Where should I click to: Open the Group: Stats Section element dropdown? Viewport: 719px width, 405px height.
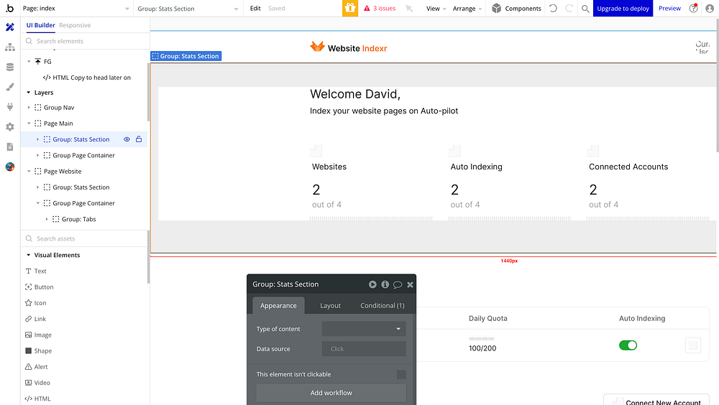188,8
